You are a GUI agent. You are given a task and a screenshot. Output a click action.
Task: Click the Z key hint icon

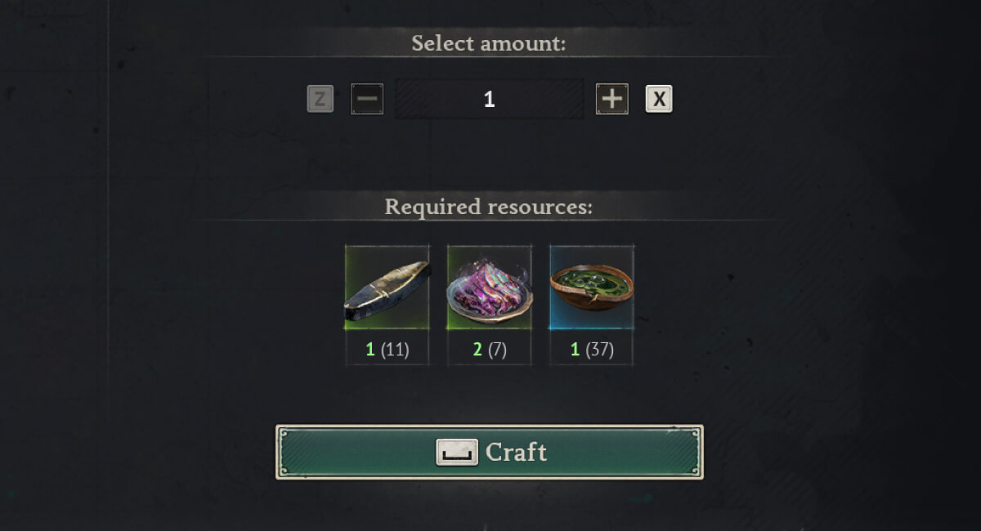(320, 100)
